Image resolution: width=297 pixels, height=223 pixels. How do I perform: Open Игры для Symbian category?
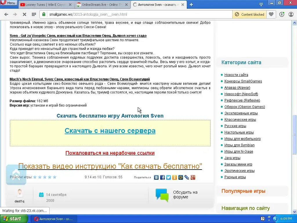tap(239, 145)
